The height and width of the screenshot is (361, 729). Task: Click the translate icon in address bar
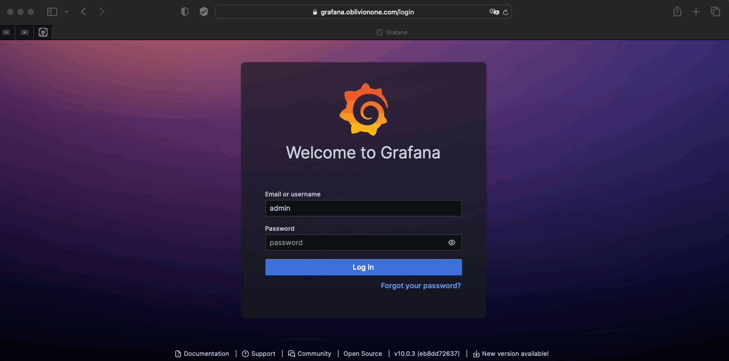494,12
